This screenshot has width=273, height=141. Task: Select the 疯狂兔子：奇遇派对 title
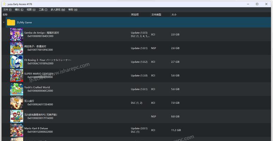point(35,46)
